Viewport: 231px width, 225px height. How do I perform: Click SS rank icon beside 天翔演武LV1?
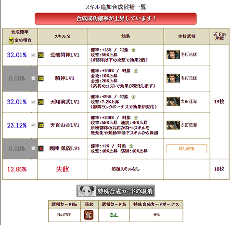point(41,102)
